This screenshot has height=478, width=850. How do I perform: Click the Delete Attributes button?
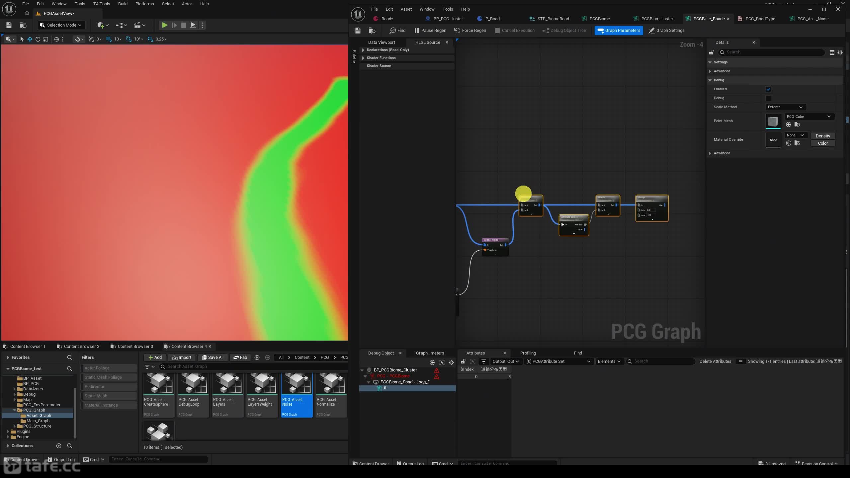click(x=715, y=361)
